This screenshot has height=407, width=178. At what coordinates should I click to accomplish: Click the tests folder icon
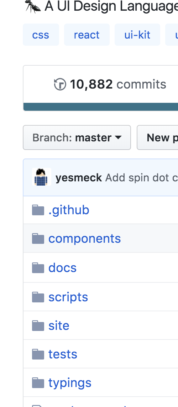38,354
